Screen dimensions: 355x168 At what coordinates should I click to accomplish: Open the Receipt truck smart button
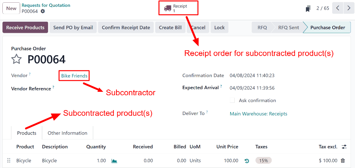(x=178, y=8)
